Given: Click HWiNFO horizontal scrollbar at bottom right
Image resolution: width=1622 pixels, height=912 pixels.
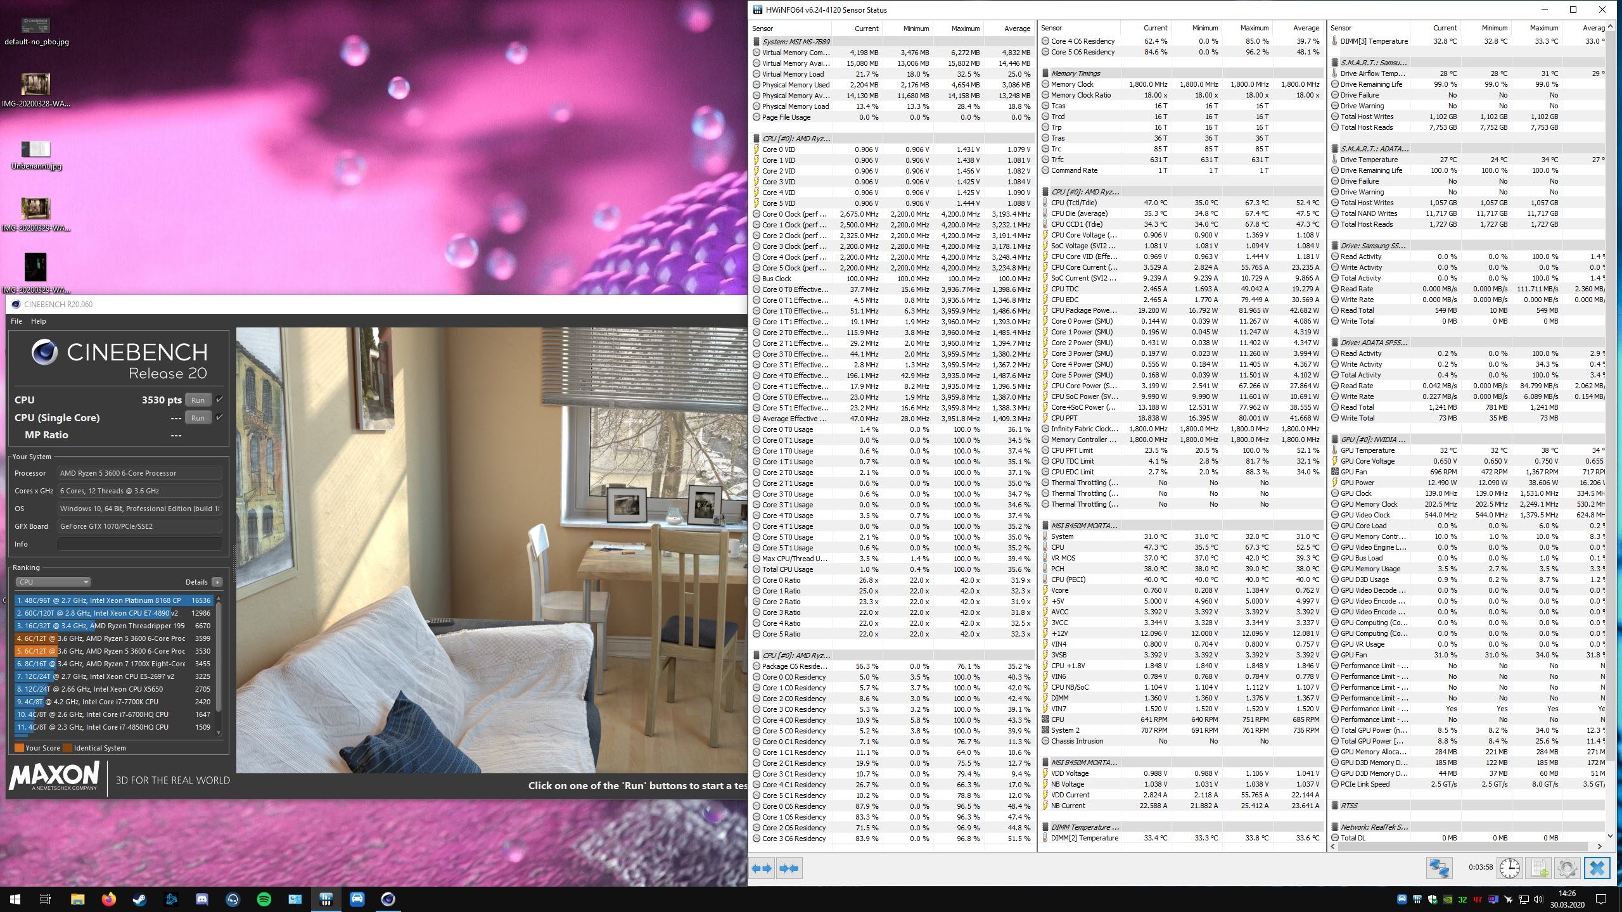Looking at the screenshot, I should (x=1466, y=846).
